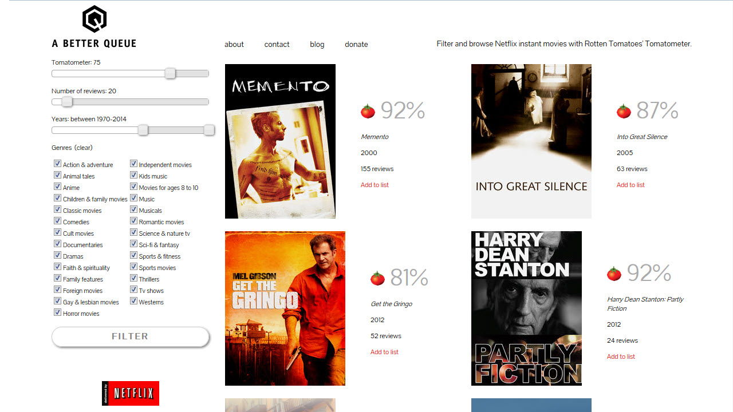Image resolution: width=733 pixels, height=412 pixels.
Task: Uncheck the Horror movies checkbox
Action: [x=57, y=312]
